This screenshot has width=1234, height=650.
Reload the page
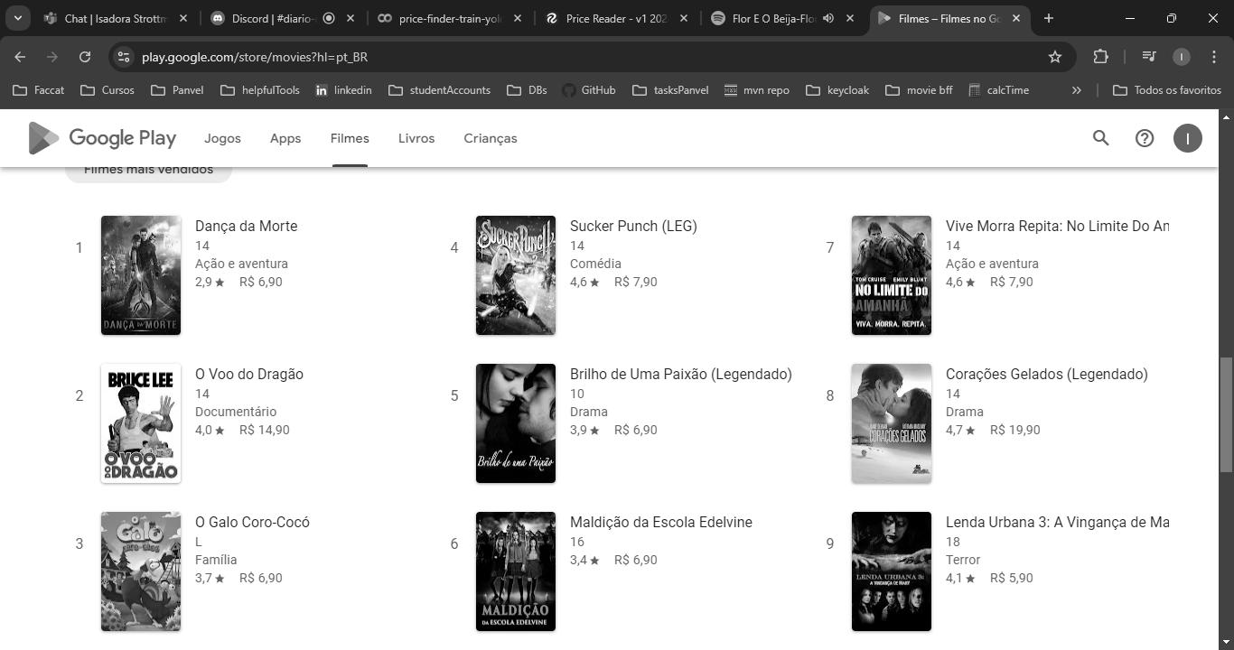85,57
